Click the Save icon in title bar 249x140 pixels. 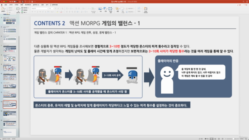pyautogui.click(x=23, y=2)
